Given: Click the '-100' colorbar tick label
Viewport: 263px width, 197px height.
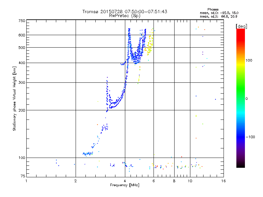Looking at the screenshot, I should point(250,137).
